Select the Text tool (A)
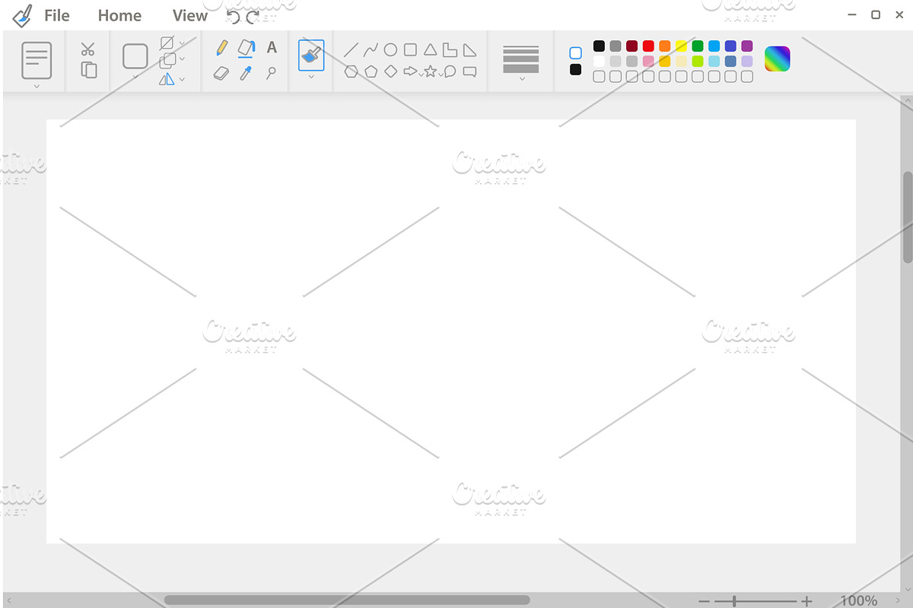913x608 pixels. pyautogui.click(x=272, y=48)
